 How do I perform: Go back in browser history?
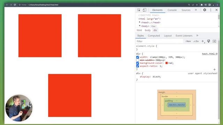tap(7, 5)
